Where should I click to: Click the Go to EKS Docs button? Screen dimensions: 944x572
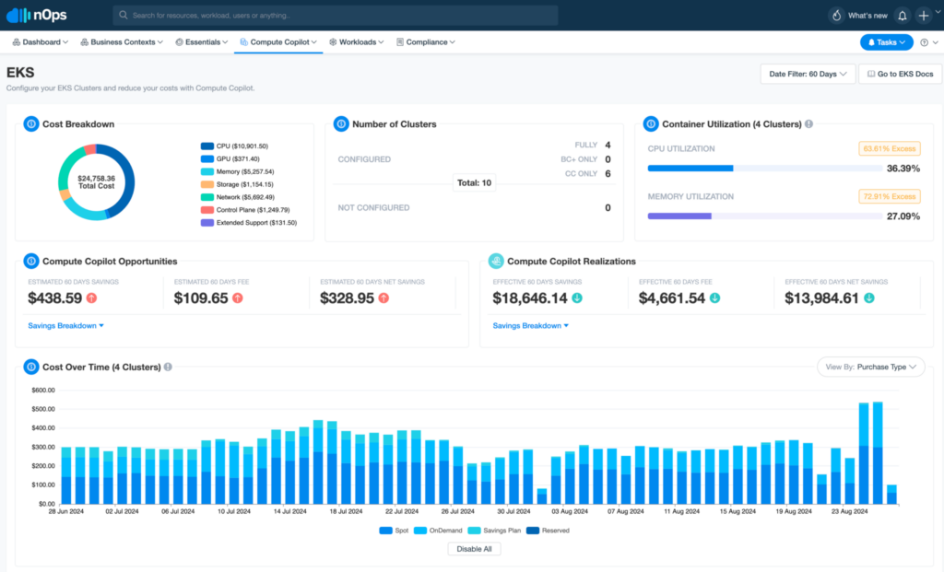pyautogui.click(x=899, y=74)
